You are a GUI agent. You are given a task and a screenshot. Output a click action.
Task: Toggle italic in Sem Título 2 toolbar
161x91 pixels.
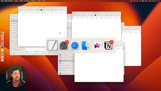tap(48, 10)
